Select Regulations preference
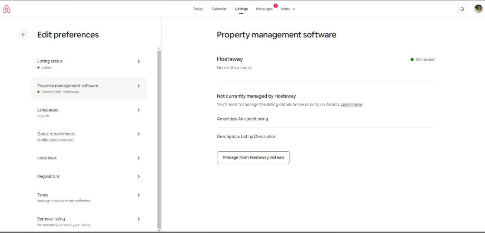The width and height of the screenshot is (485, 233). tap(89, 177)
